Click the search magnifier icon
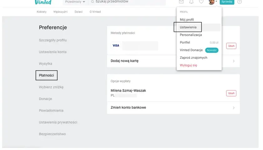 (x=92, y=2)
